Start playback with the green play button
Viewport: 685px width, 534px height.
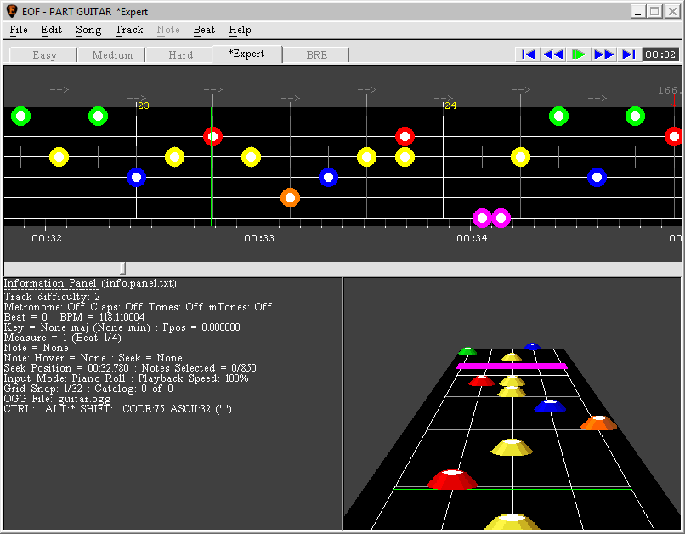[579, 54]
